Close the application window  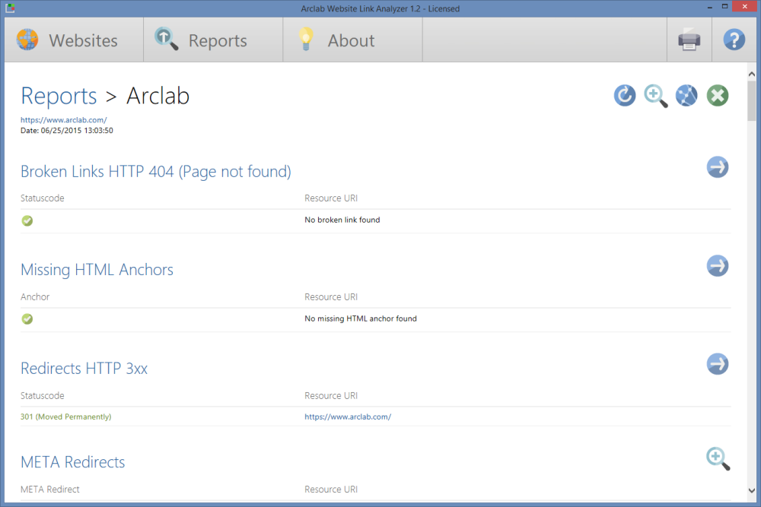pos(745,7)
